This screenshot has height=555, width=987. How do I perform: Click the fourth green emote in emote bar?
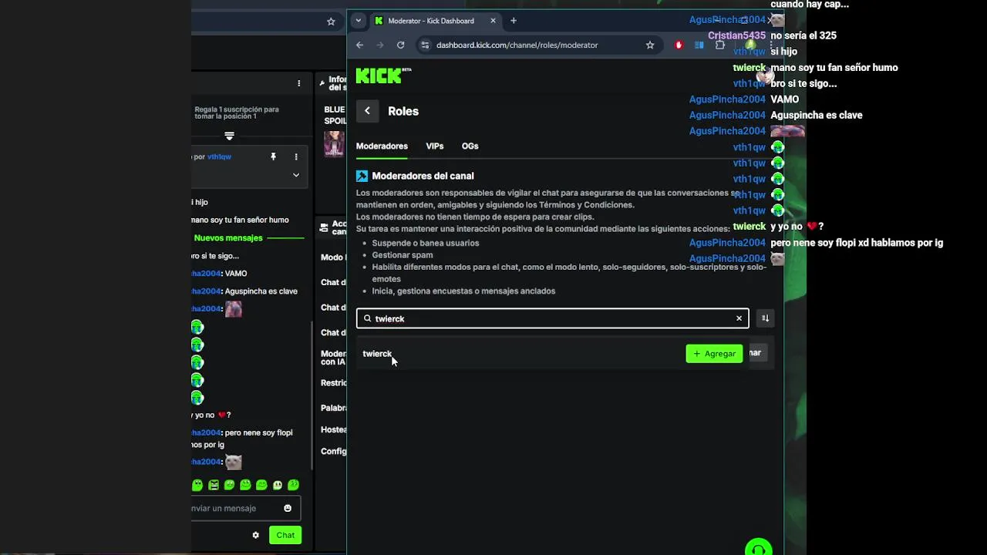coord(245,485)
